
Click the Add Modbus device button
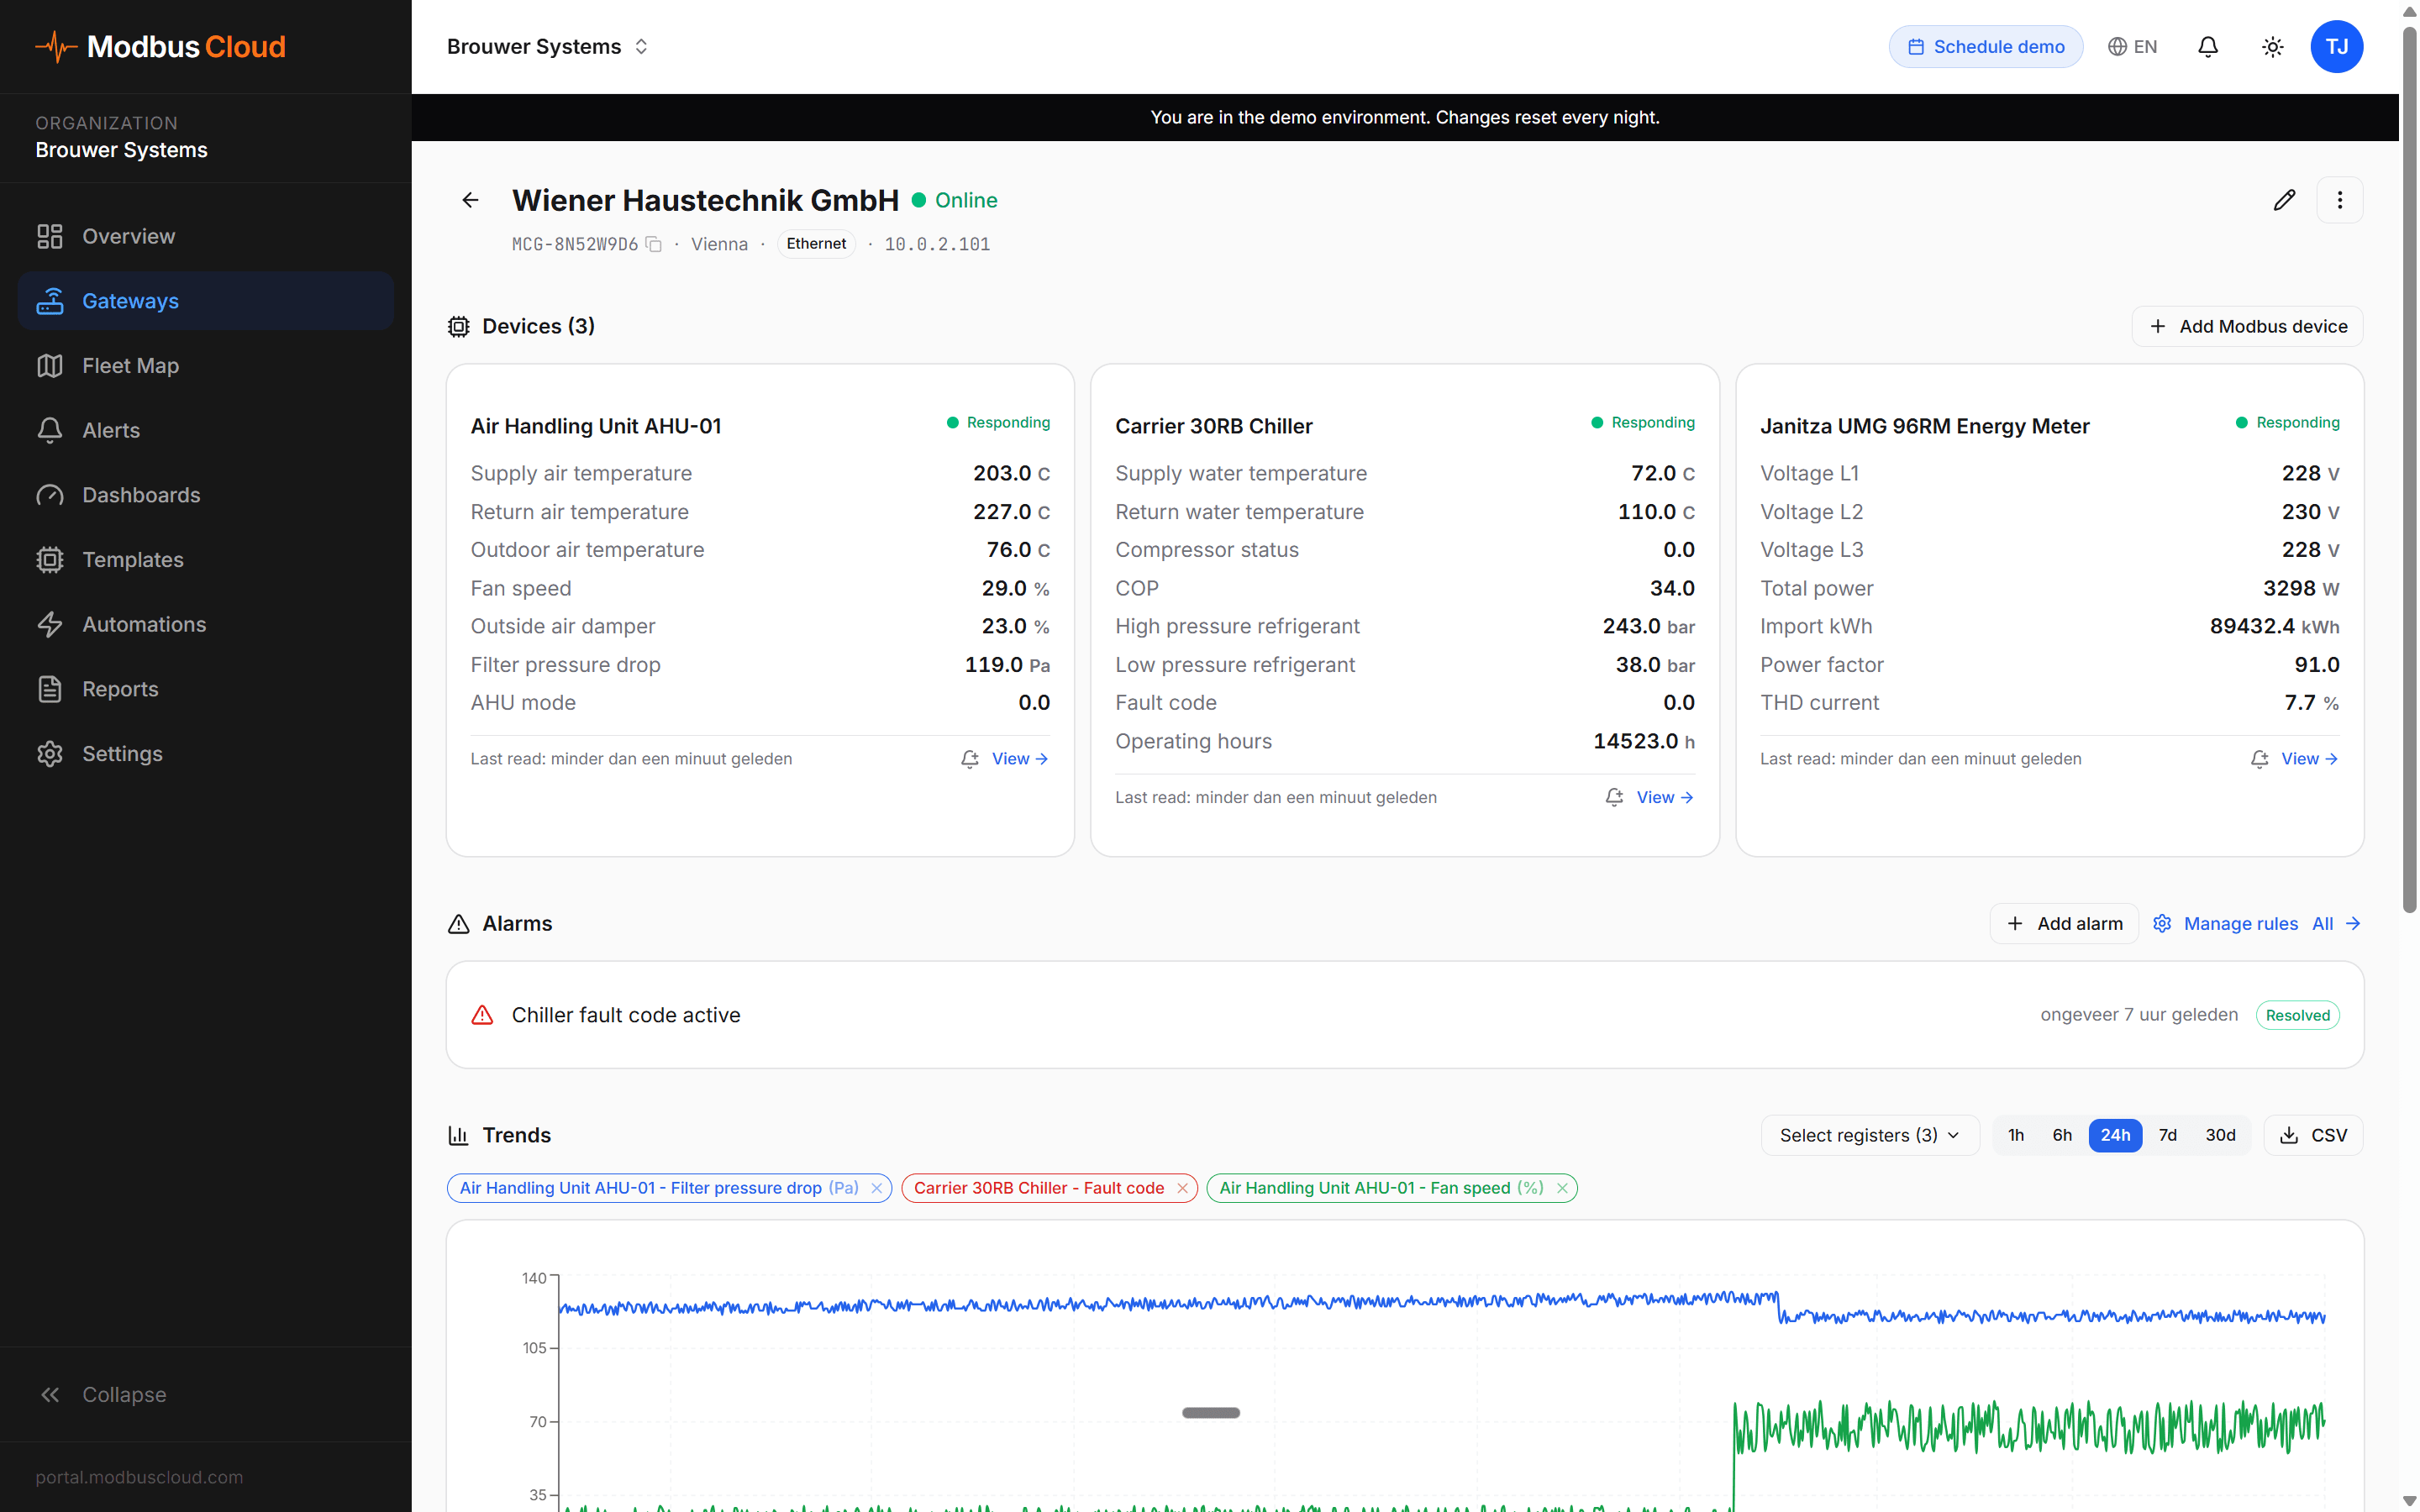pos(2246,326)
